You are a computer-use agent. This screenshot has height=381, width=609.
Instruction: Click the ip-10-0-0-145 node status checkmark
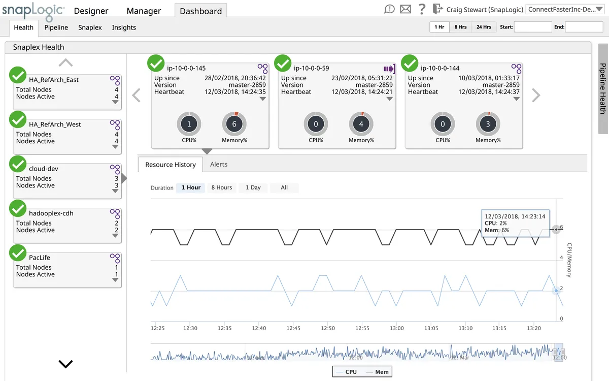point(156,63)
